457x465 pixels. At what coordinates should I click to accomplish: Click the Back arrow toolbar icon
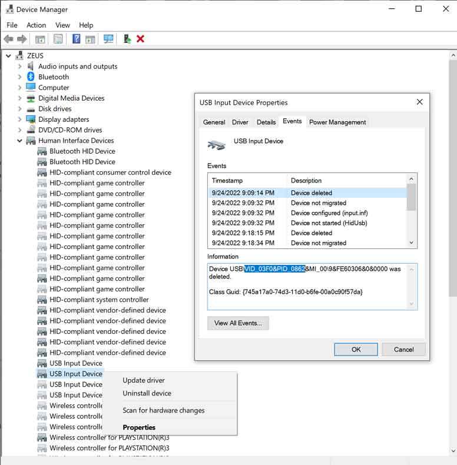tap(8, 39)
